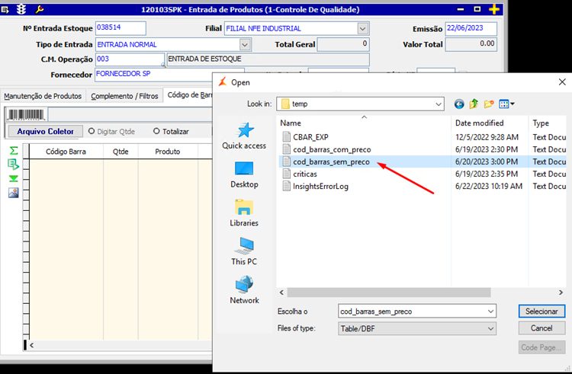The width and height of the screenshot is (572, 374).
Task: Expand the Escolha o filename dropdown
Action: pyautogui.click(x=490, y=312)
